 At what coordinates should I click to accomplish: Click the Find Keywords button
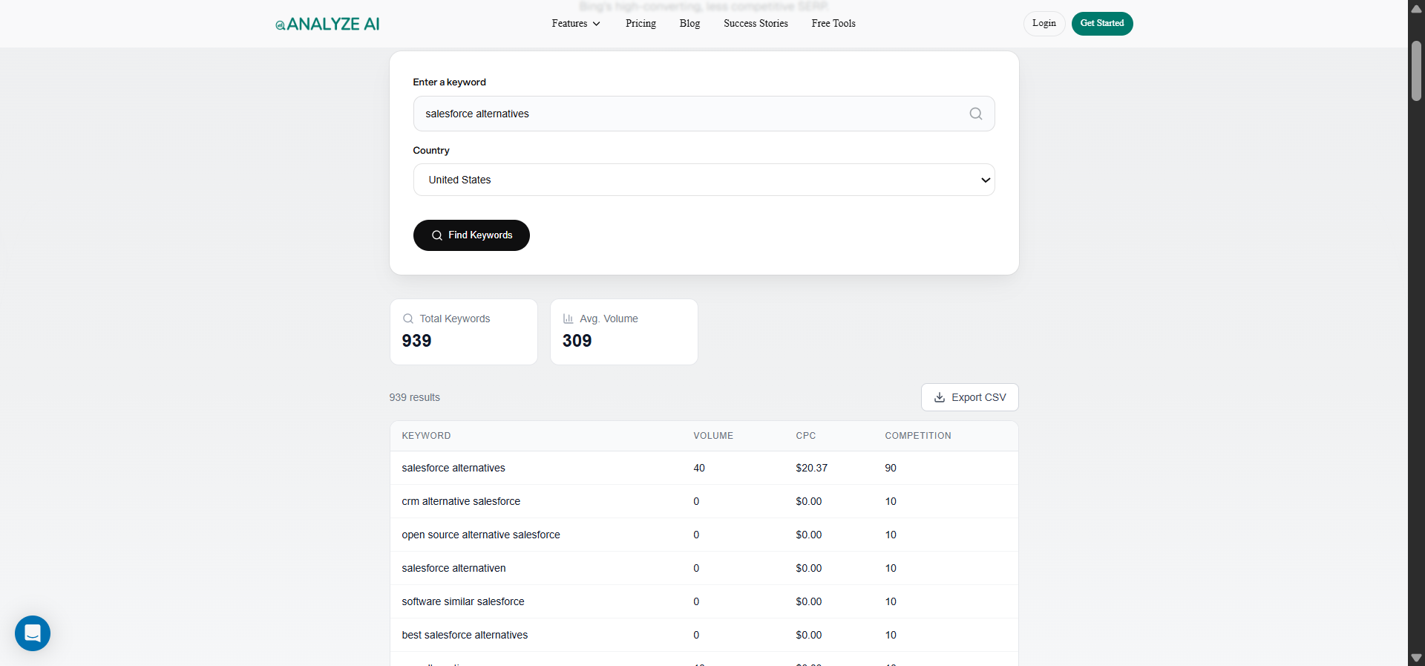(x=471, y=235)
